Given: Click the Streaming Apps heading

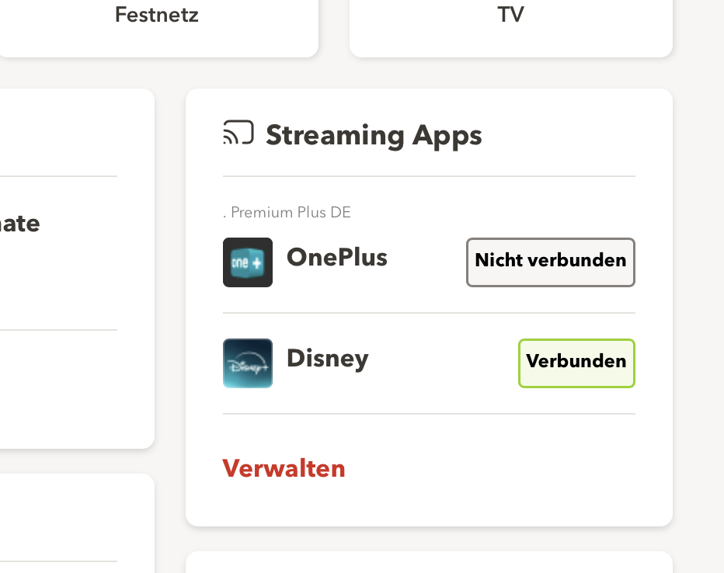Looking at the screenshot, I should pyautogui.click(x=374, y=135).
